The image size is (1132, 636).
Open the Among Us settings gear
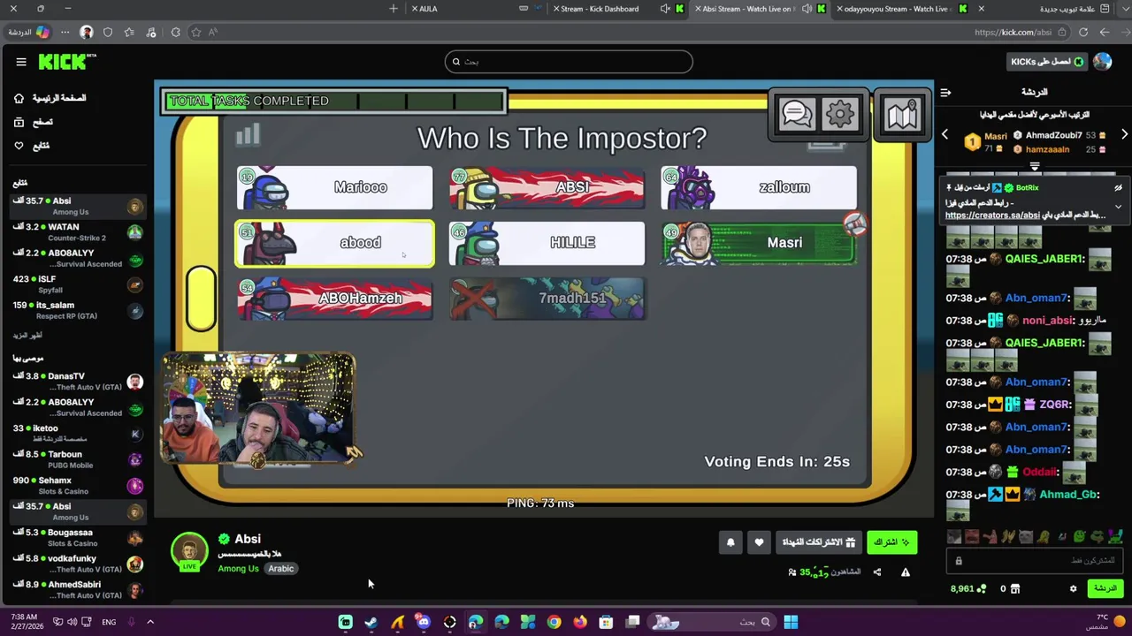tap(839, 114)
